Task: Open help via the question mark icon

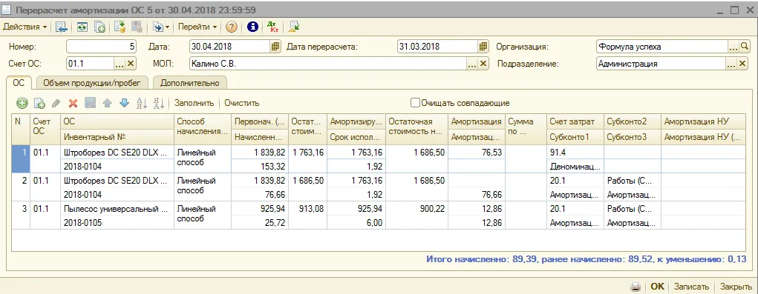Action: tap(232, 27)
